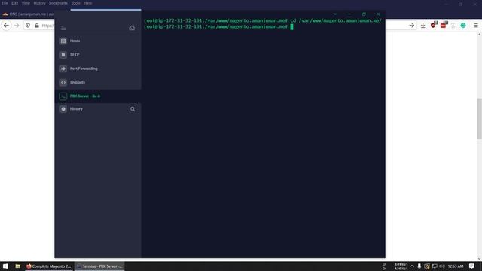Click the greyed-out extension icon in Firefox toolbar
The height and width of the screenshot is (271, 482).
coord(453,26)
